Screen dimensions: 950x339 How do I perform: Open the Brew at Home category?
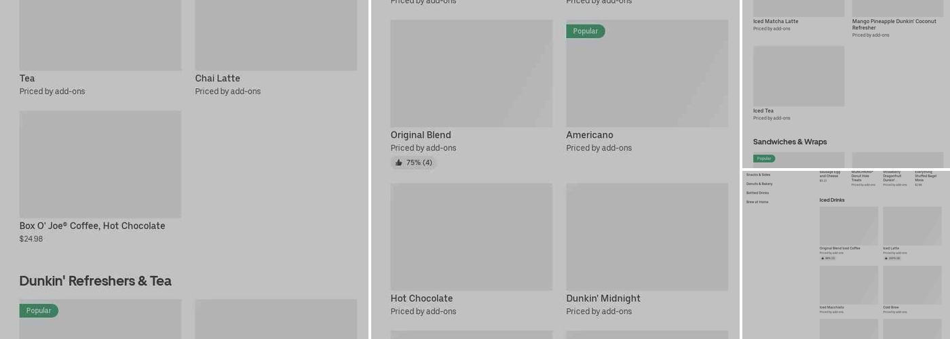point(757,202)
